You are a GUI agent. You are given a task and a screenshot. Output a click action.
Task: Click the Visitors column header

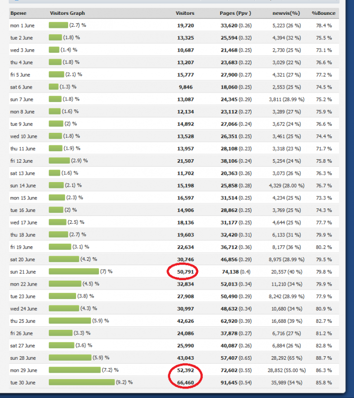(x=185, y=13)
